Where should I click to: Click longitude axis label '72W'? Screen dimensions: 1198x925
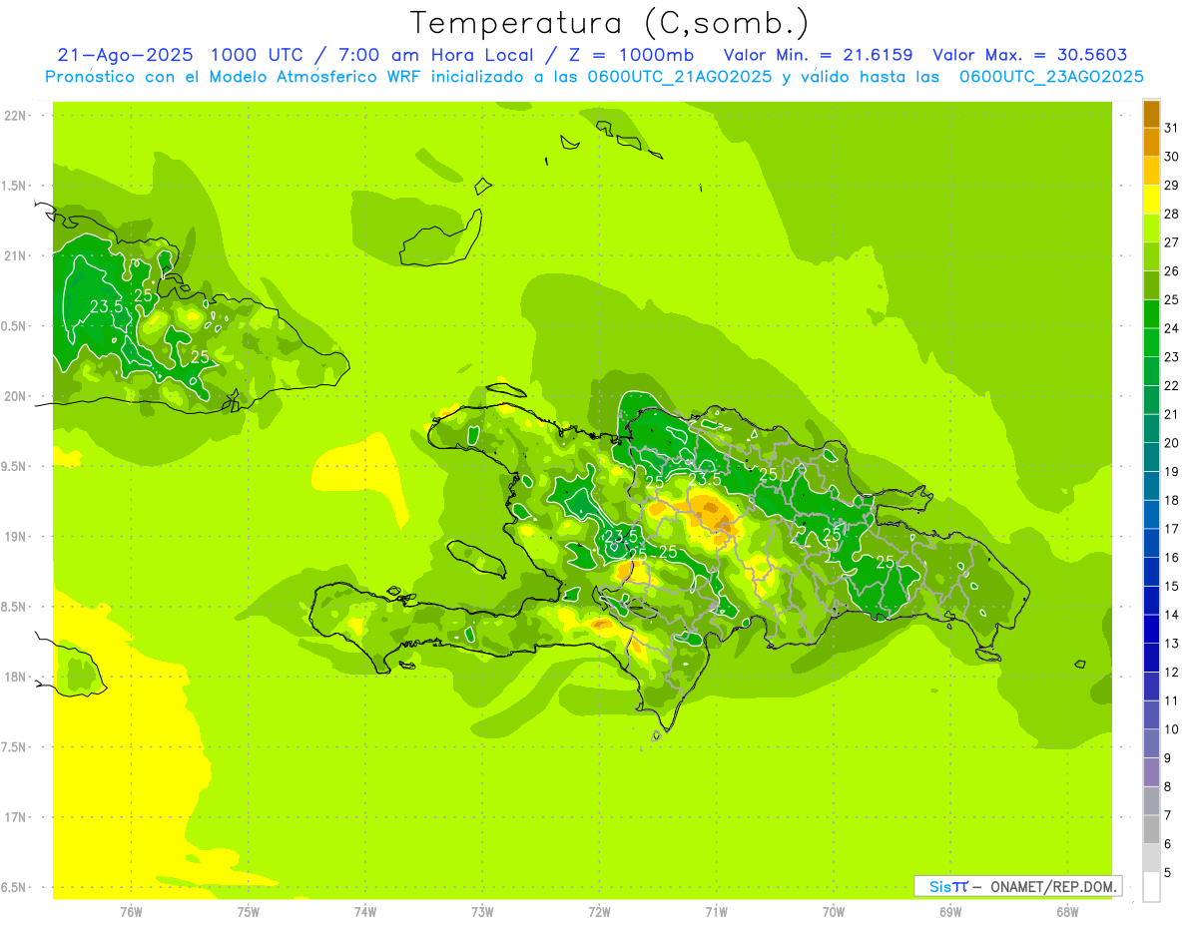[x=599, y=911]
